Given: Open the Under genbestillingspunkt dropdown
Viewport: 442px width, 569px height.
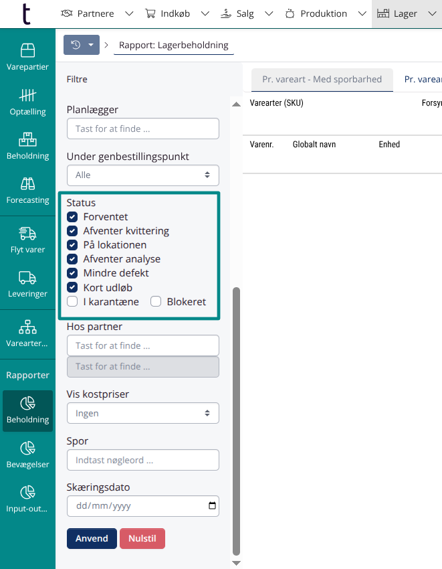Looking at the screenshot, I should [x=143, y=175].
